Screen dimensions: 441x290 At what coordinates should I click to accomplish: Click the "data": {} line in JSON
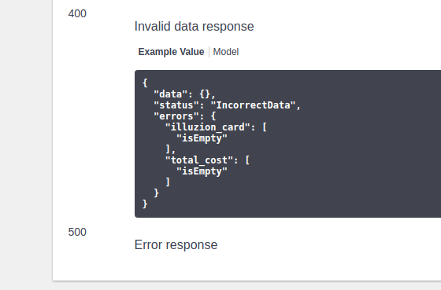[x=184, y=94]
